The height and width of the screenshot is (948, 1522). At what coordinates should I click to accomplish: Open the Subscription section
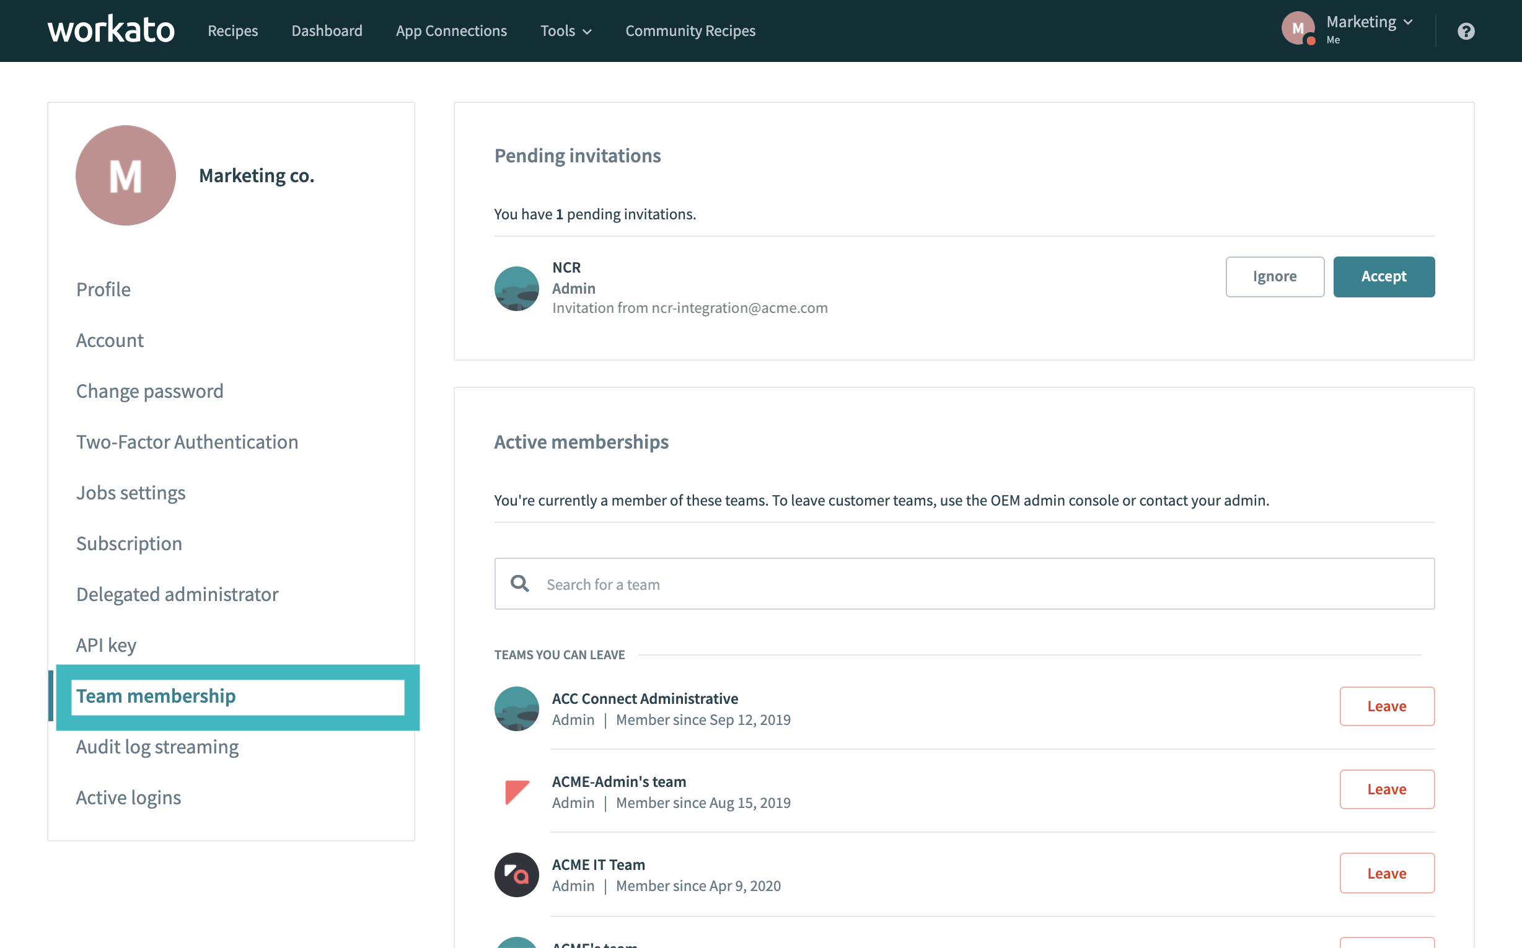pos(128,543)
